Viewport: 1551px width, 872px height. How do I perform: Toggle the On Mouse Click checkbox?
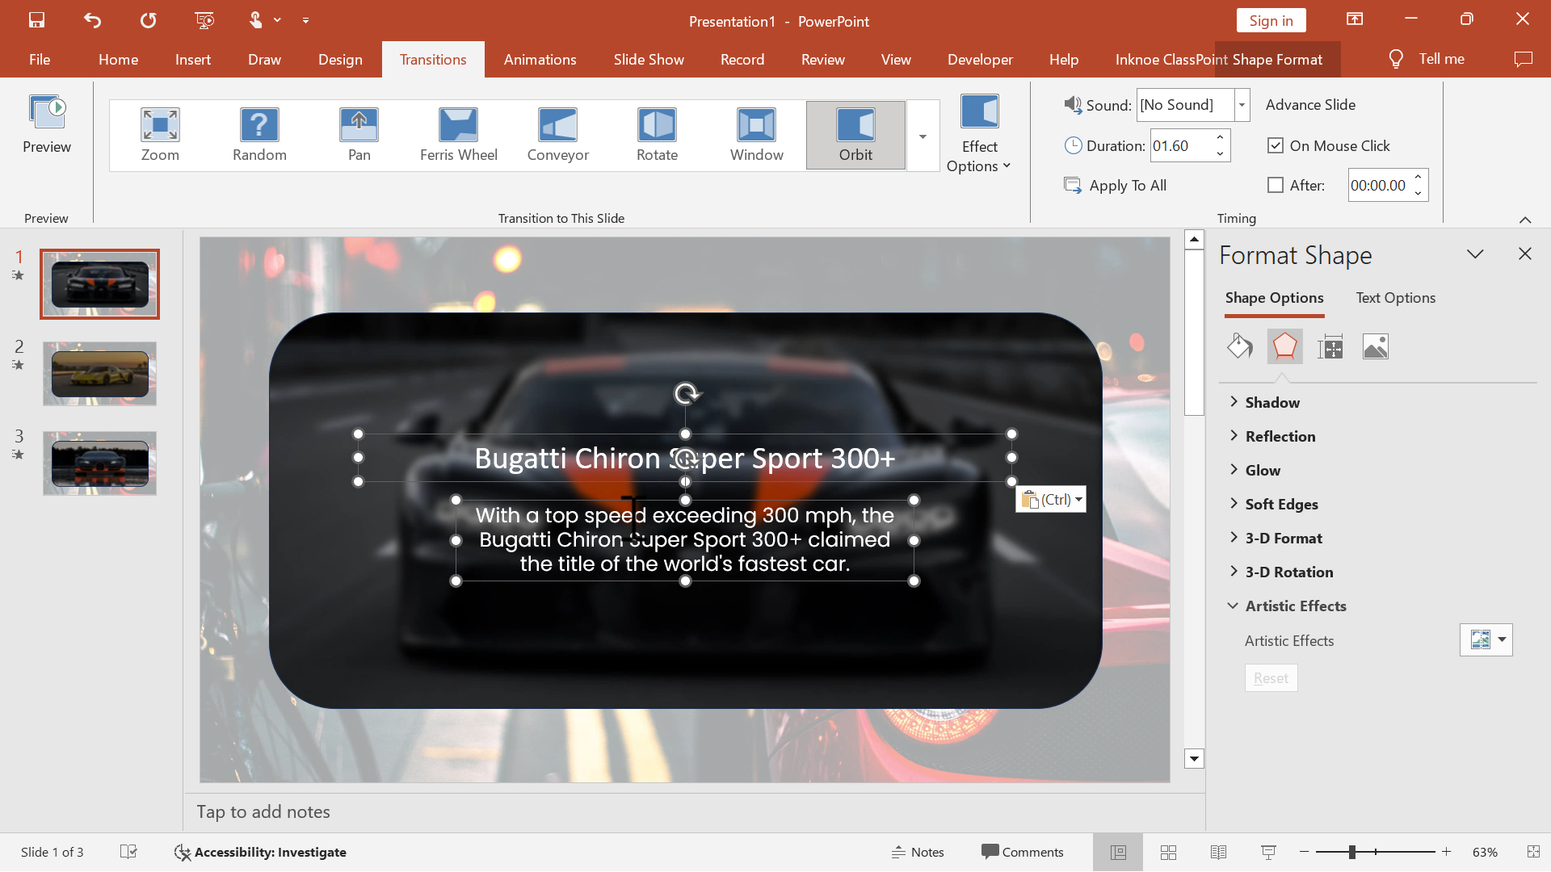(x=1274, y=146)
